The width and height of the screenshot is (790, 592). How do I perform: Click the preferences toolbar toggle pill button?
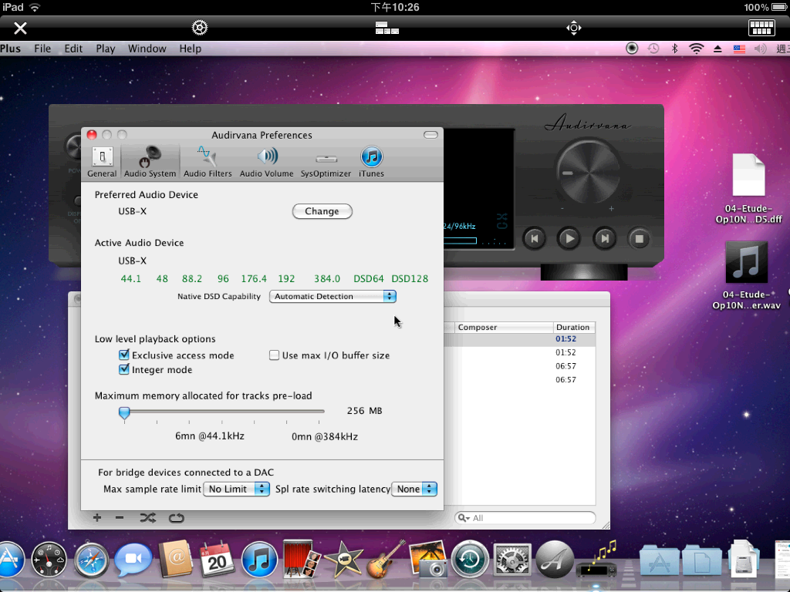tap(430, 135)
